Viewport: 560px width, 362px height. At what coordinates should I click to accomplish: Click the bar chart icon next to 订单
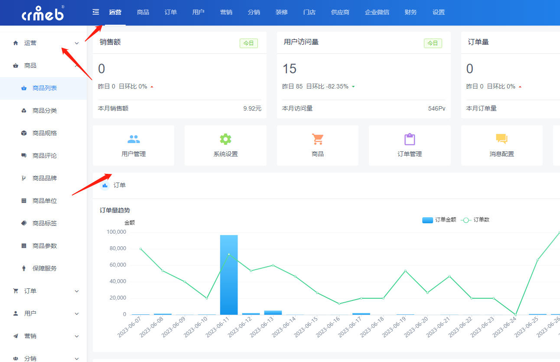coord(105,186)
